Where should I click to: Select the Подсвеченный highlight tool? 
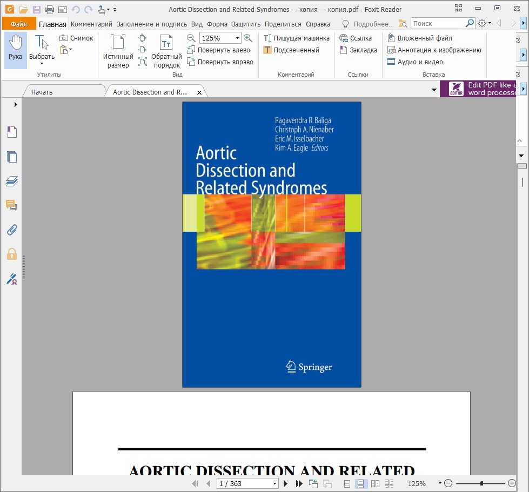(x=291, y=50)
